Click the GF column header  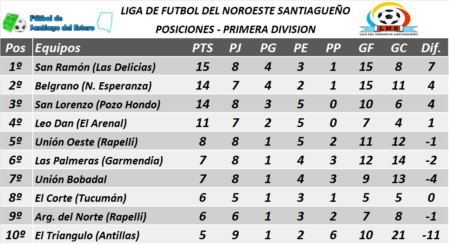pos(366,48)
